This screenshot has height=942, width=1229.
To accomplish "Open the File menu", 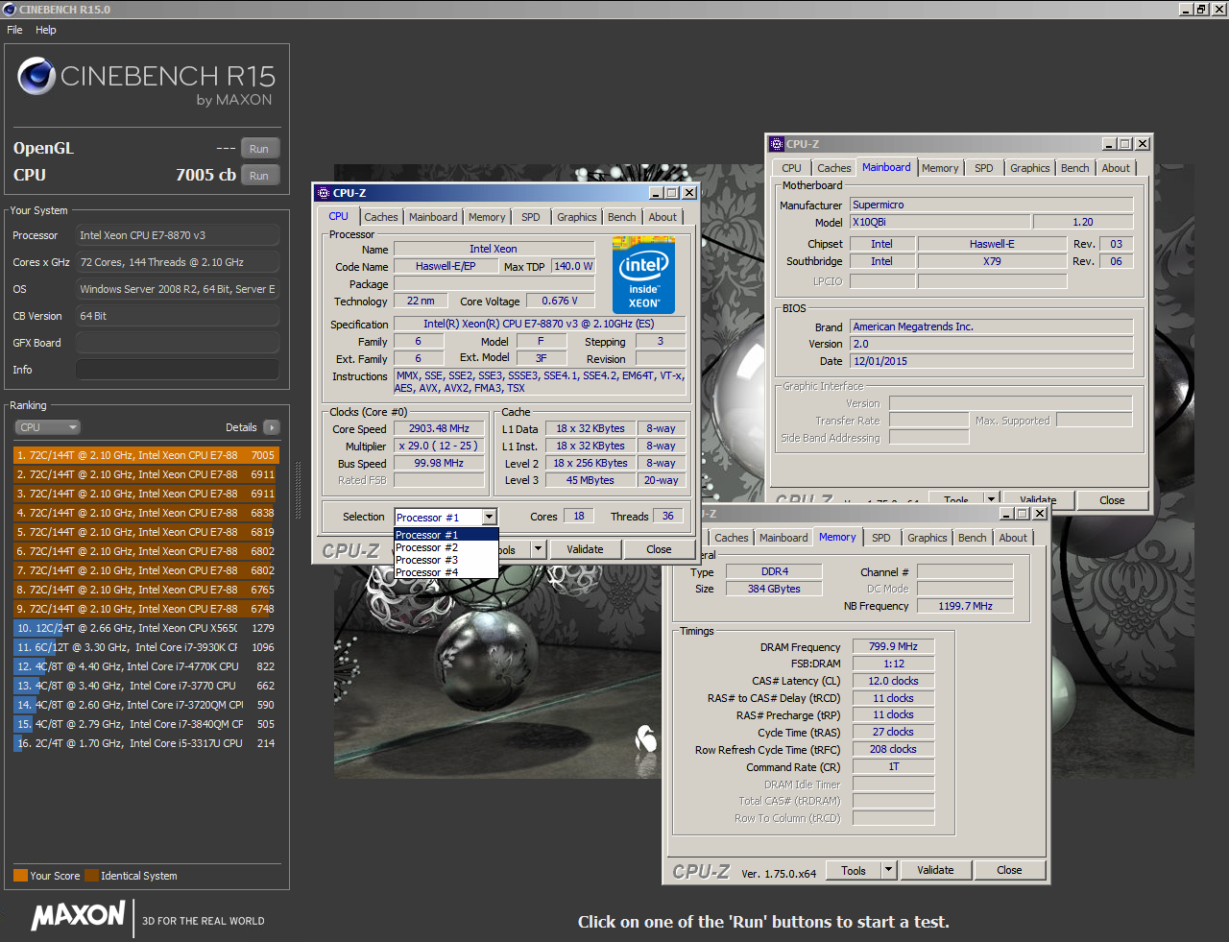I will pyautogui.click(x=14, y=30).
